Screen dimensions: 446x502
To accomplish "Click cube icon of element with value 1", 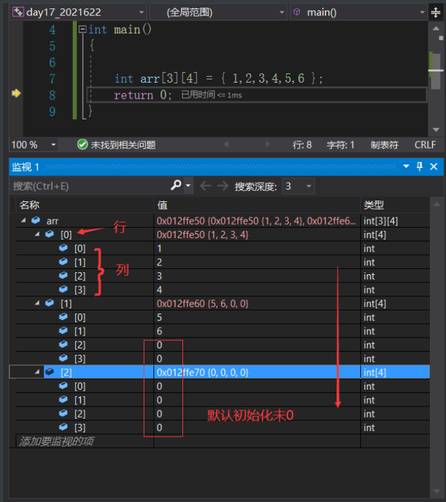I will coord(63,248).
